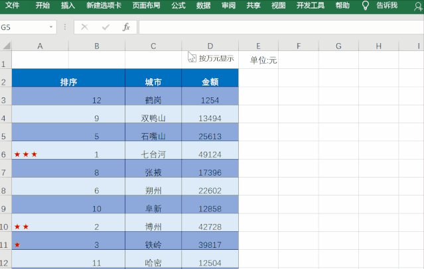Select the 张掖 city cell
The height and width of the screenshot is (269, 424).
[153, 168]
